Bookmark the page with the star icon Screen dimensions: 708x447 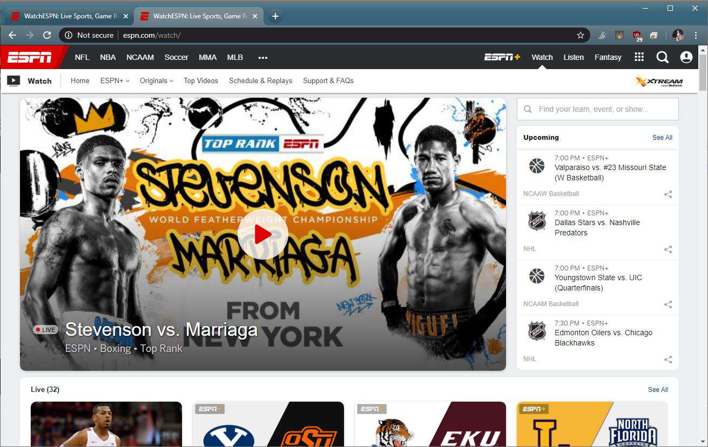581,35
